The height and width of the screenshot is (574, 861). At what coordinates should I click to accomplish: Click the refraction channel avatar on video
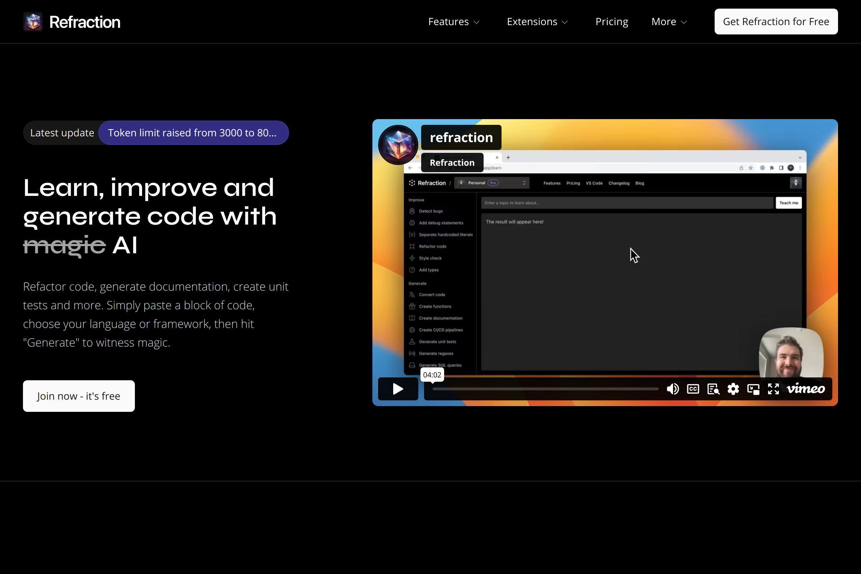398,145
